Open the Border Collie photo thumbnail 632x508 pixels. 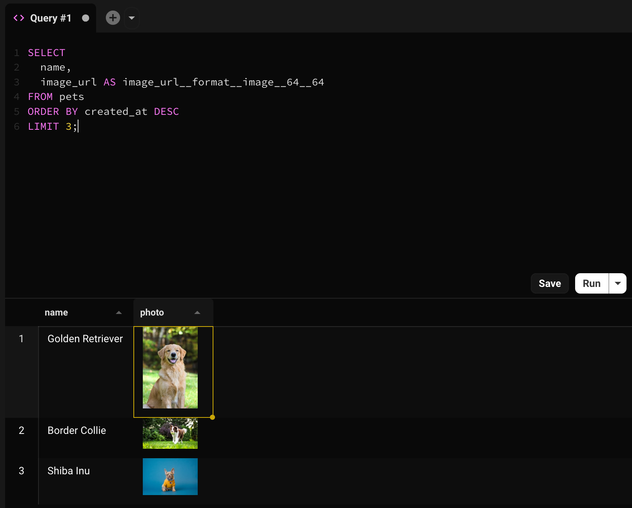point(170,434)
